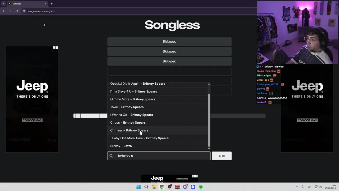The width and height of the screenshot is (339, 191).
Task: Pick Brokey - Latto suggestion
Action: pyautogui.click(x=158, y=146)
